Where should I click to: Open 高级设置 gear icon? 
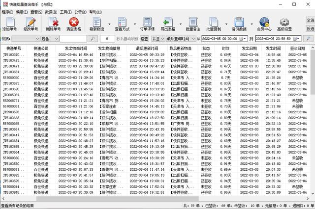[284, 22]
